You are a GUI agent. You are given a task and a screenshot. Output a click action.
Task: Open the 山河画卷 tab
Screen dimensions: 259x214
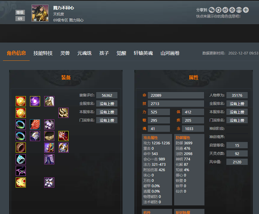170,53
